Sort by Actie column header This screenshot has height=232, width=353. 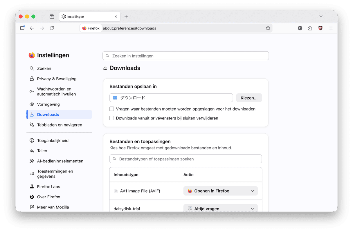click(x=188, y=175)
